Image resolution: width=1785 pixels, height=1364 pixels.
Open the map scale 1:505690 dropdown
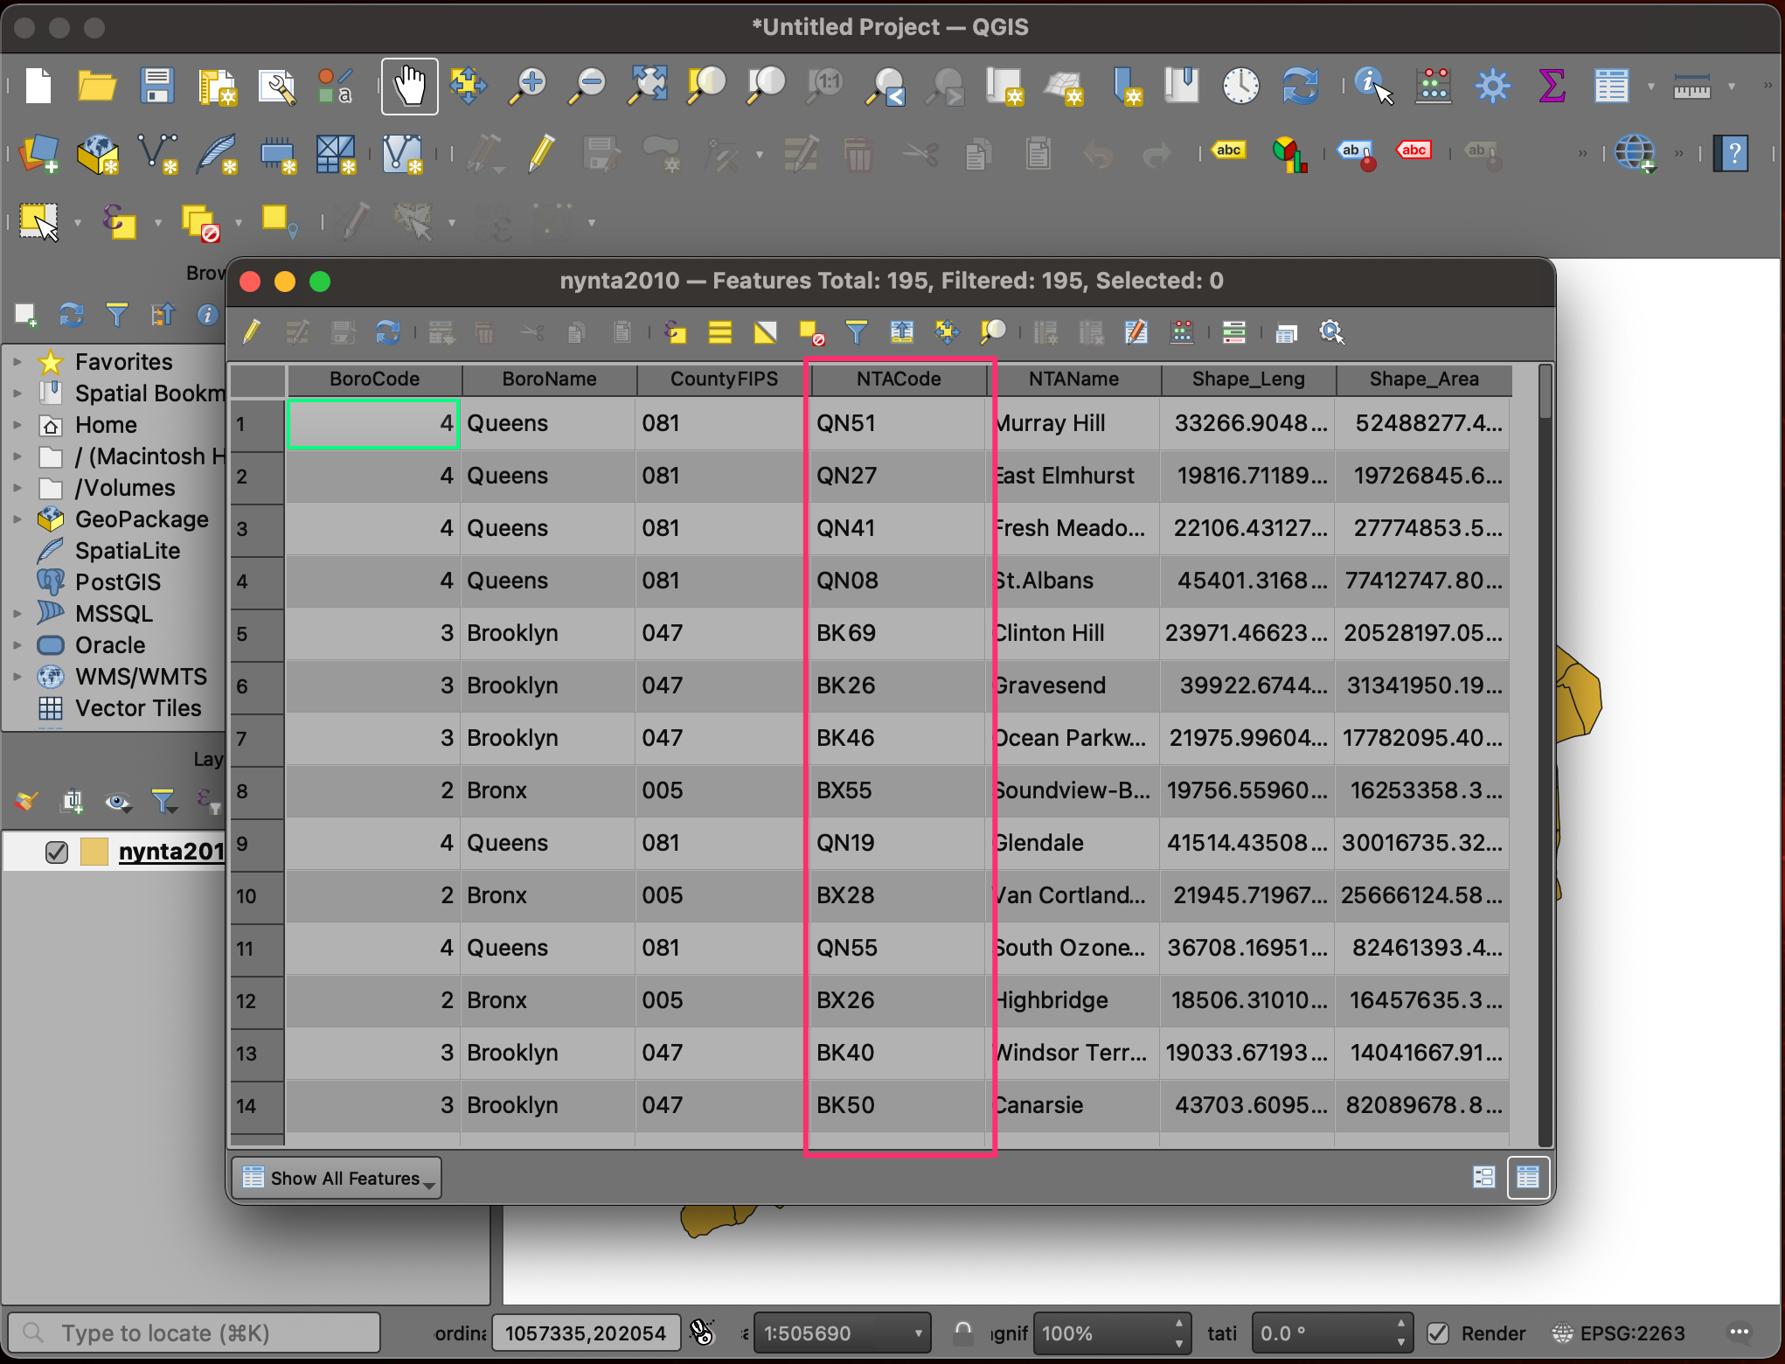pyautogui.click(x=841, y=1333)
